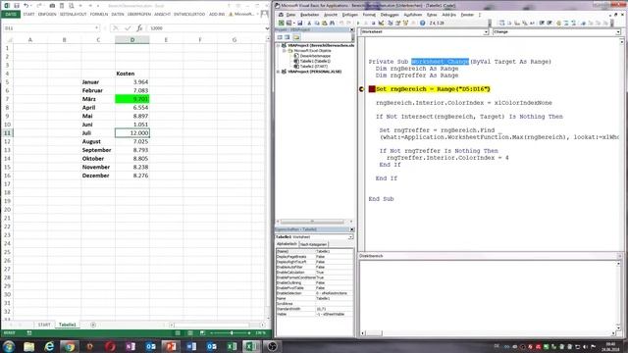Close the Properties panel

352,229
